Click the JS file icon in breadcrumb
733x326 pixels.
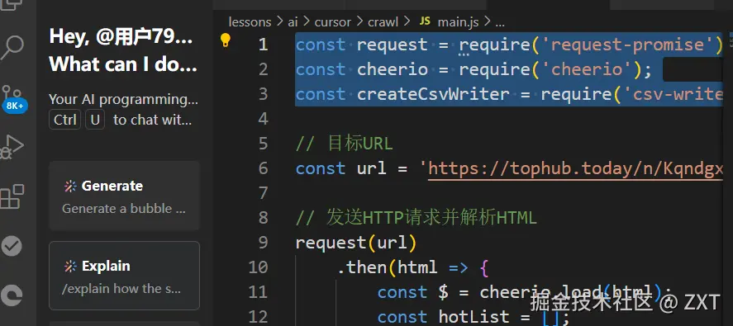425,21
